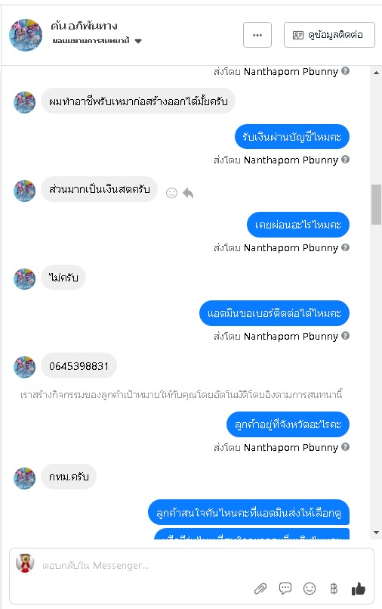Open the three-dots more options button
This screenshot has width=382, height=609.
[257, 35]
